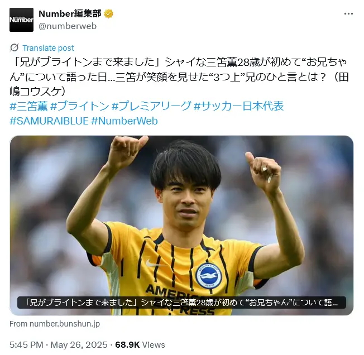
Task: Open the #サッカー日本代表 hashtag
Action: coord(238,106)
